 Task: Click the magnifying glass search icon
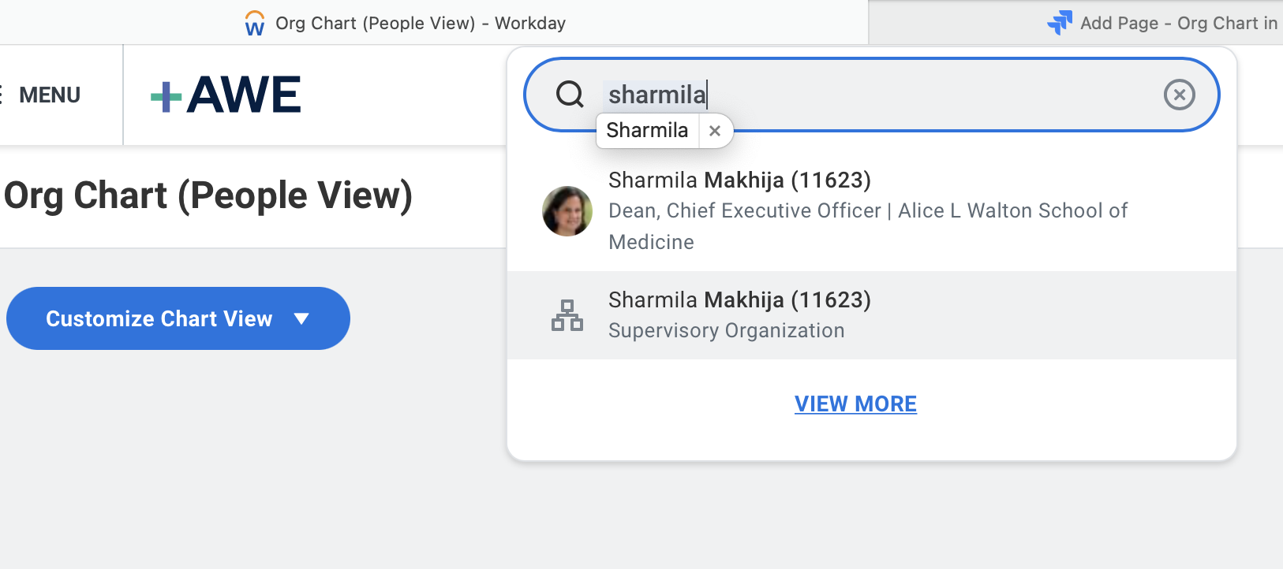click(568, 95)
